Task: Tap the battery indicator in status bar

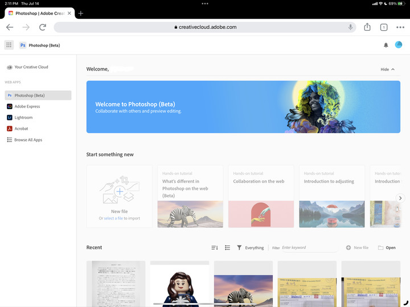Action: 401,3
